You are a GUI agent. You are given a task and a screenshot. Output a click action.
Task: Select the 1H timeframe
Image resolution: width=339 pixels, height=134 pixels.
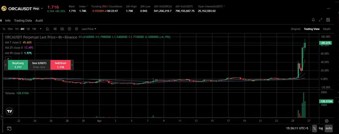[17, 29]
